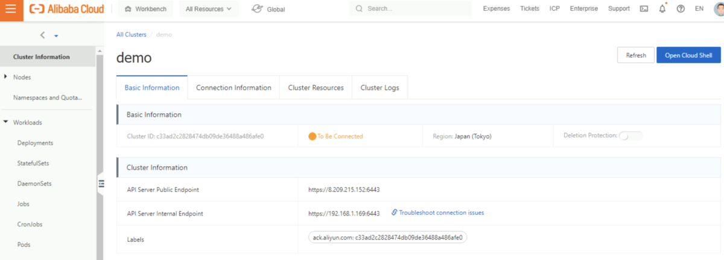Click the Refresh button
The width and height of the screenshot is (724, 260).
tap(636, 55)
